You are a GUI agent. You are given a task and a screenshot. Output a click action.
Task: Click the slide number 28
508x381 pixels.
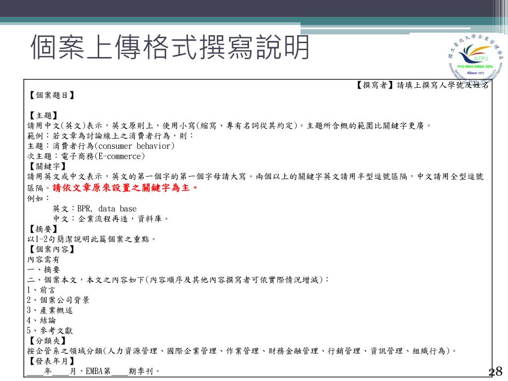(496, 371)
